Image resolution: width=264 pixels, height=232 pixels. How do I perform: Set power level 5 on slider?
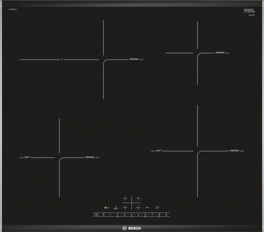[x=138, y=214]
